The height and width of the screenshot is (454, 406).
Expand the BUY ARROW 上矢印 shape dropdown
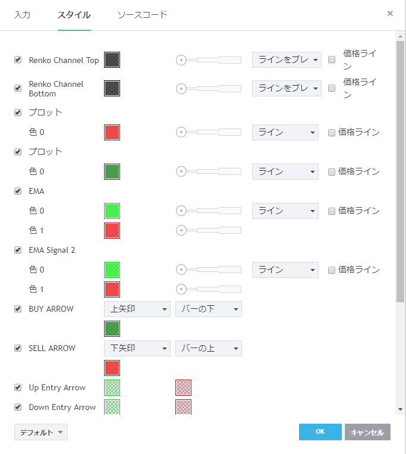pos(137,309)
